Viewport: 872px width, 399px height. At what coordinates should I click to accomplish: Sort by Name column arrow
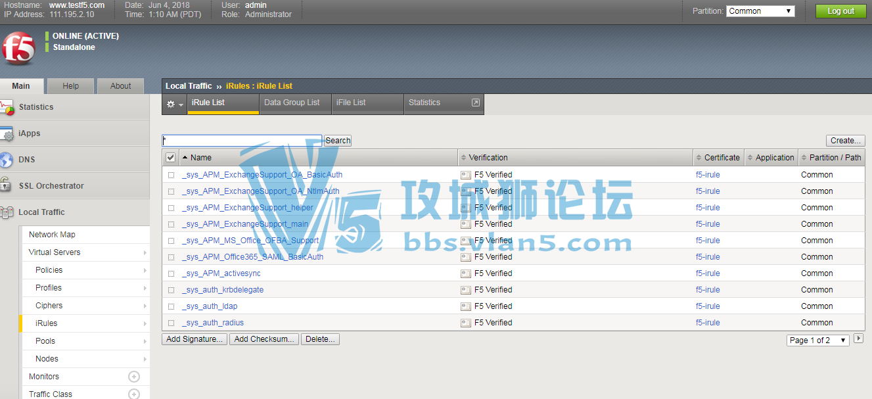pos(185,158)
